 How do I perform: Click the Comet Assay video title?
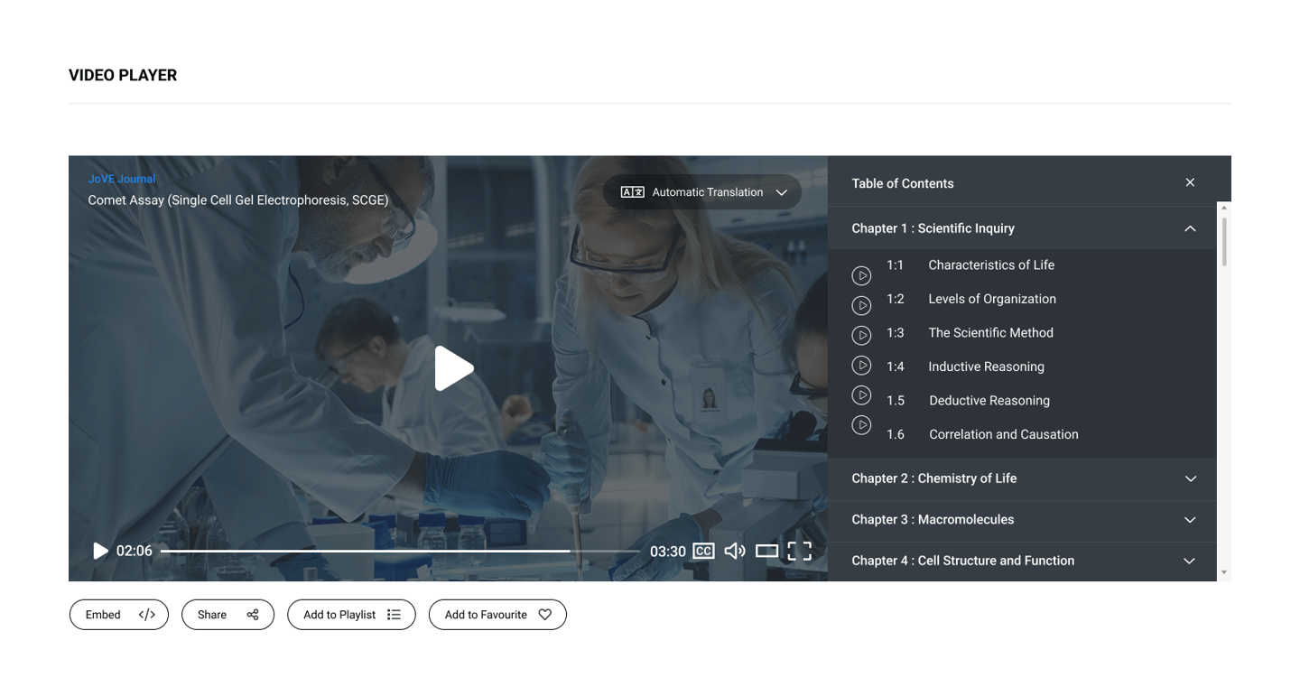(238, 200)
